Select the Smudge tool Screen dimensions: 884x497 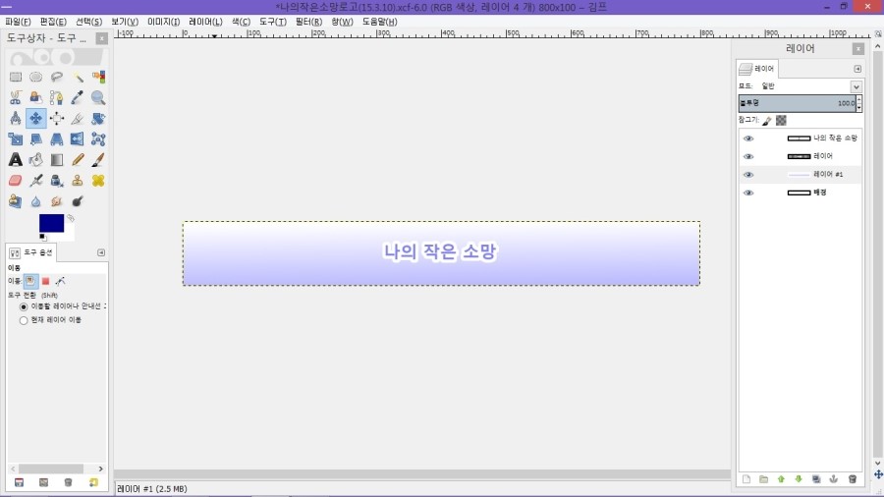[56, 201]
